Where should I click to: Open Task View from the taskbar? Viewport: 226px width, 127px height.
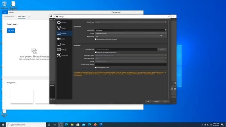pos(55,125)
